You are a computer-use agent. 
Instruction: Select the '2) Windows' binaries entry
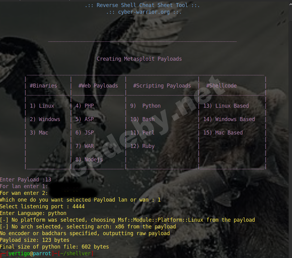[x=45, y=119]
